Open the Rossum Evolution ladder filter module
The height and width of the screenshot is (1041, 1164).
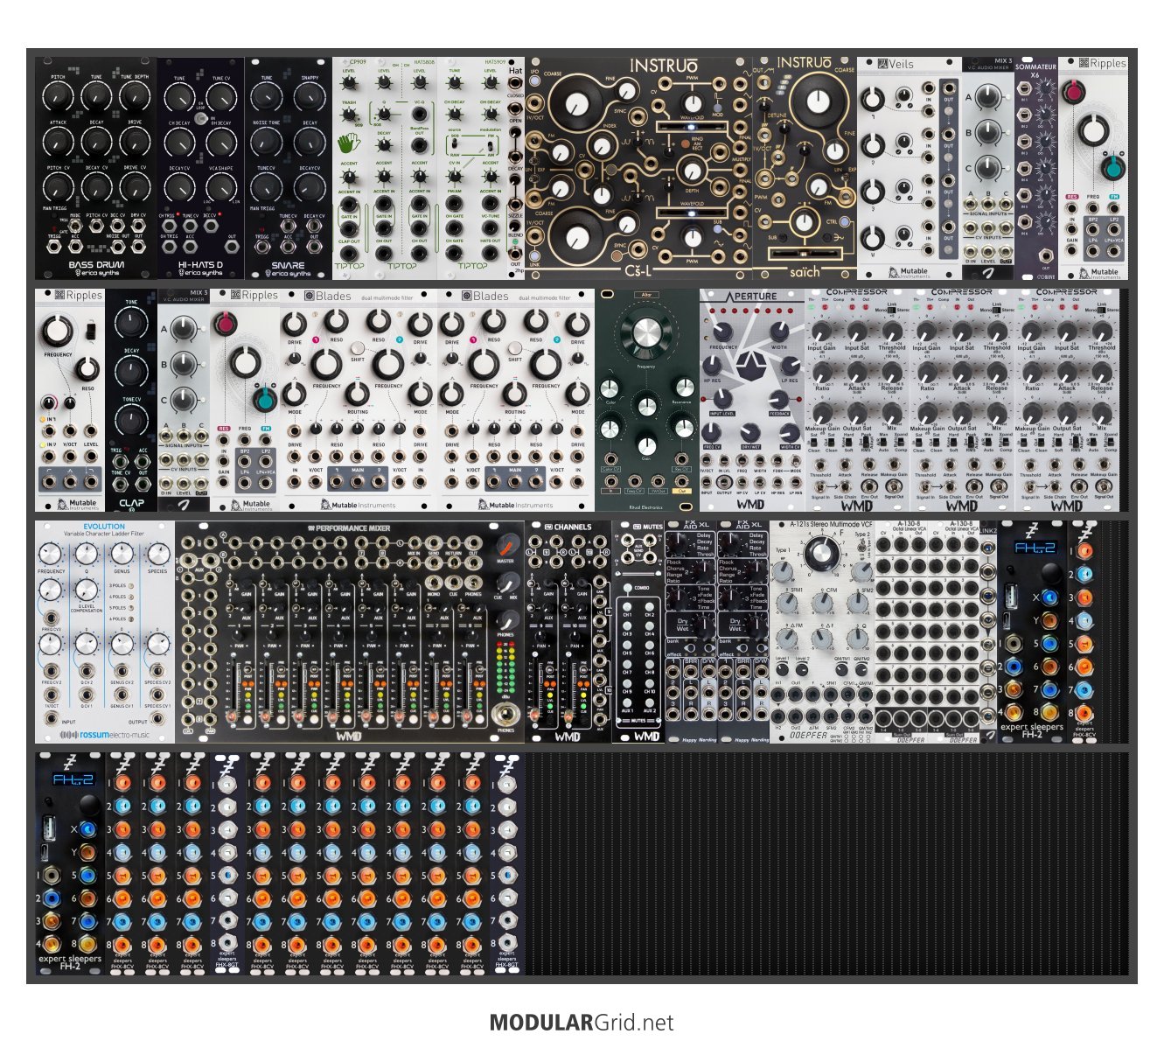coord(105,632)
